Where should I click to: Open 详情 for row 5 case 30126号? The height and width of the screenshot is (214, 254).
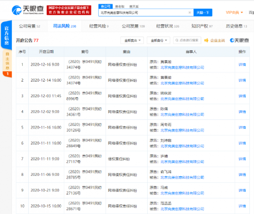[242, 128]
